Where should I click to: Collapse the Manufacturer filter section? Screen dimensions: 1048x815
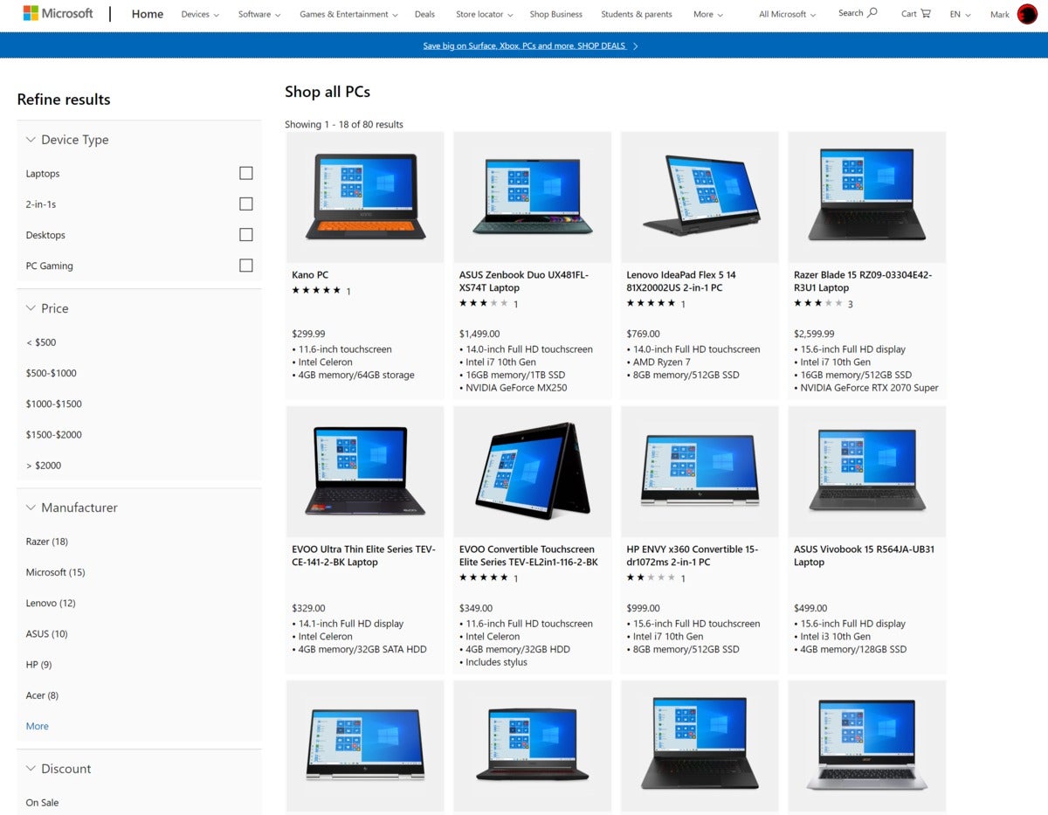pos(72,508)
